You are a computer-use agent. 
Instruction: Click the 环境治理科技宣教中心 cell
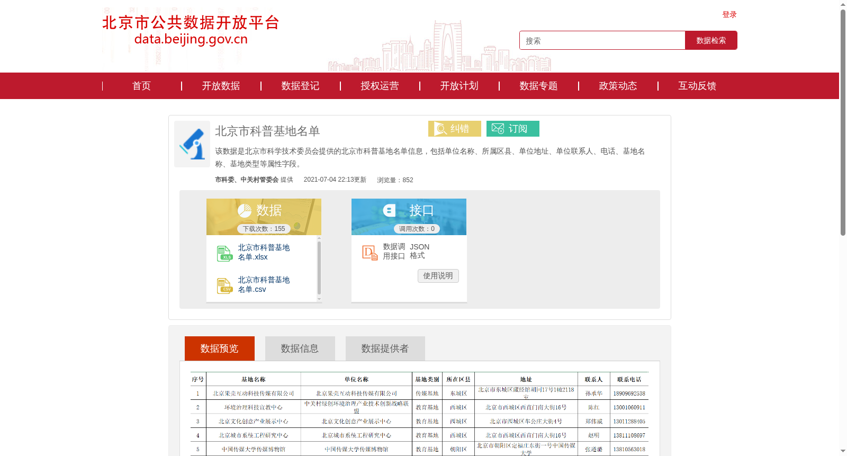(x=254, y=407)
